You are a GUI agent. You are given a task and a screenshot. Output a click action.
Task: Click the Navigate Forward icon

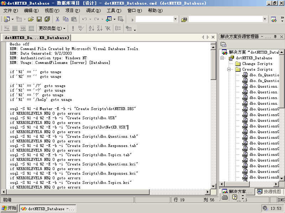121,19
